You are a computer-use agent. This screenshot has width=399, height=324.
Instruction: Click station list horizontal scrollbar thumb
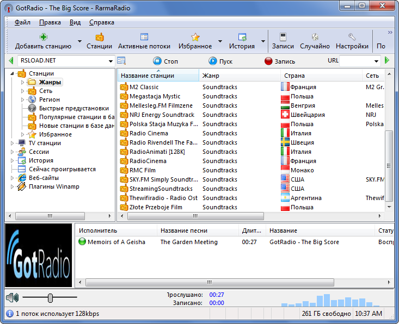[x=195, y=216]
